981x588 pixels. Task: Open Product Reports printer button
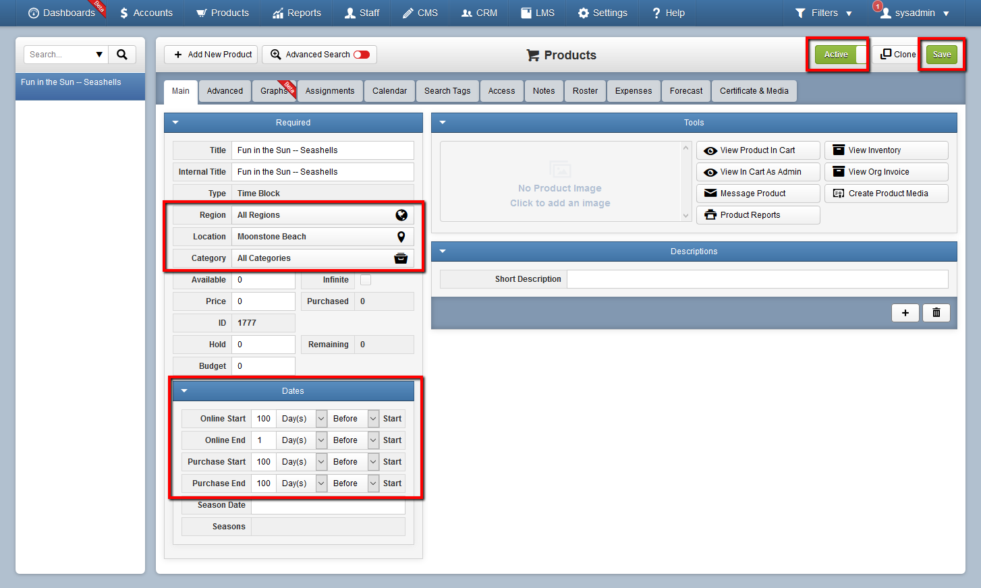click(758, 215)
